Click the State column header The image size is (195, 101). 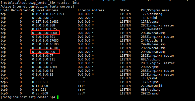(x=124, y=10)
